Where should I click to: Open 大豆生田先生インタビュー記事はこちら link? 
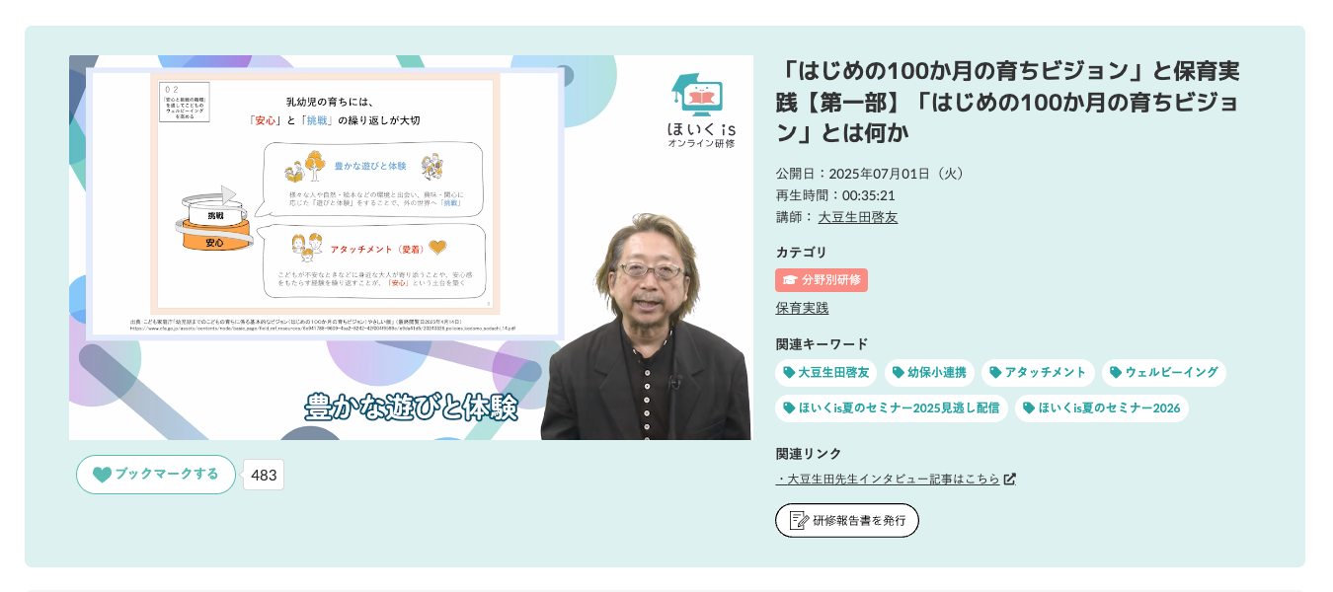pyautogui.click(x=888, y=479)
